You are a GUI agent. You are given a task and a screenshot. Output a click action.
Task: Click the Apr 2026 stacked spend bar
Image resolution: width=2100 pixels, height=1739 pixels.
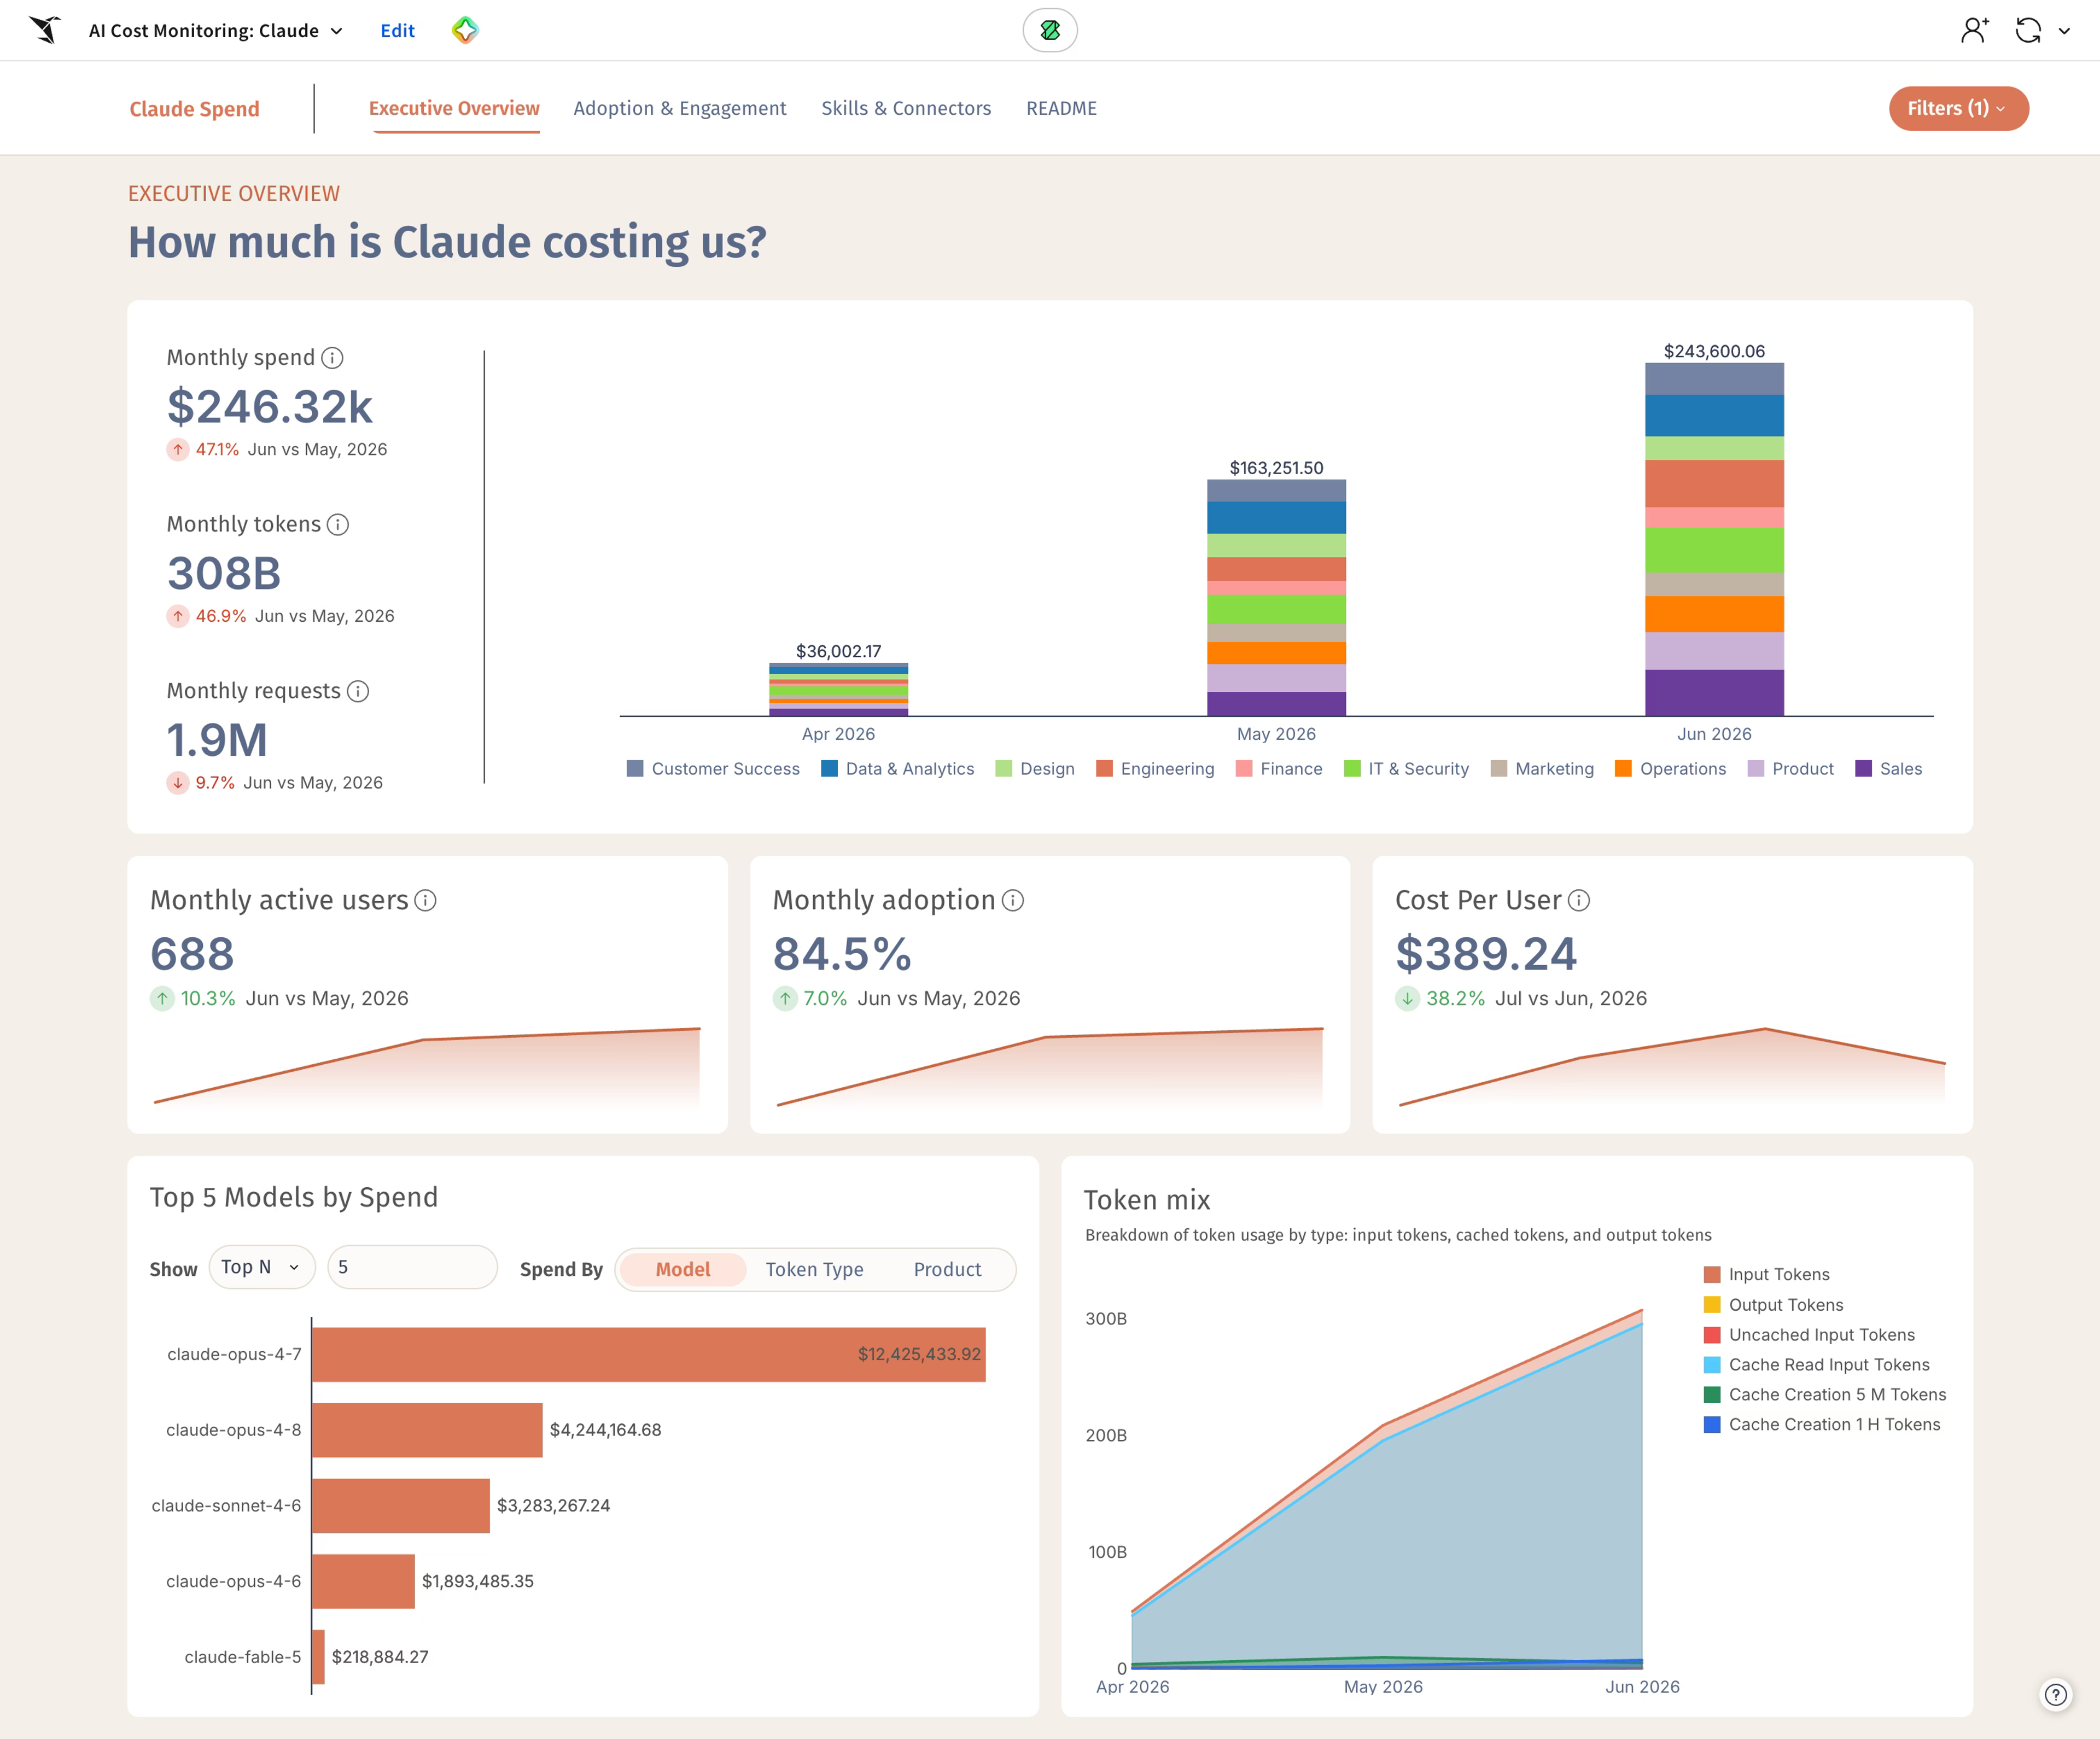click(x=838, y=690)
